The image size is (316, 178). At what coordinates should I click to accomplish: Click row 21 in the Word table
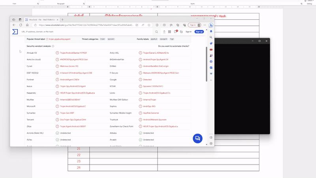pos(164,149)
